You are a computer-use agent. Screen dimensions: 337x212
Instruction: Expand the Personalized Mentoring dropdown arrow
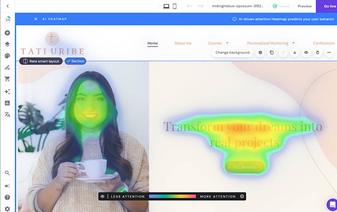(x=293, y=43)
